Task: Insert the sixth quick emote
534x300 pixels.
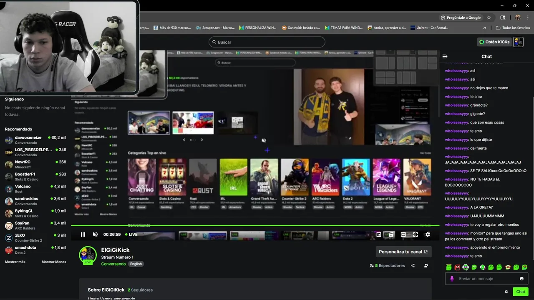Action: 491,267
